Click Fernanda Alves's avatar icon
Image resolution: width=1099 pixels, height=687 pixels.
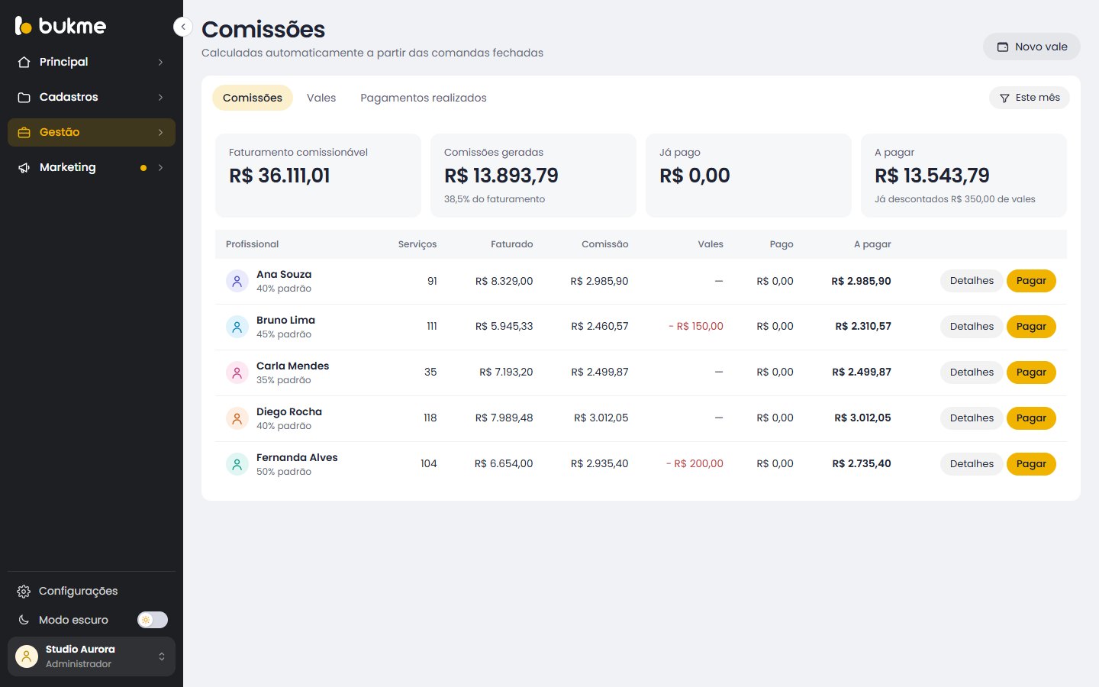[237, 464]
